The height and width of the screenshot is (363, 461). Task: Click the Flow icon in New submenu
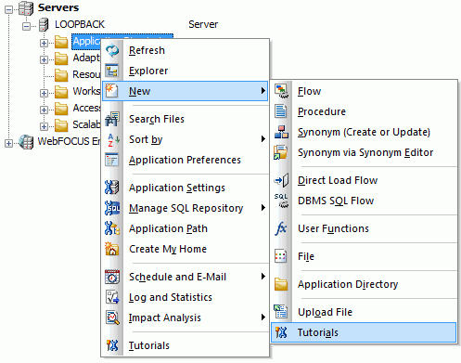pyautogui.click(x=281, y=91)
